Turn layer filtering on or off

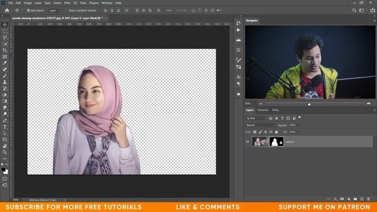(300, 118)
